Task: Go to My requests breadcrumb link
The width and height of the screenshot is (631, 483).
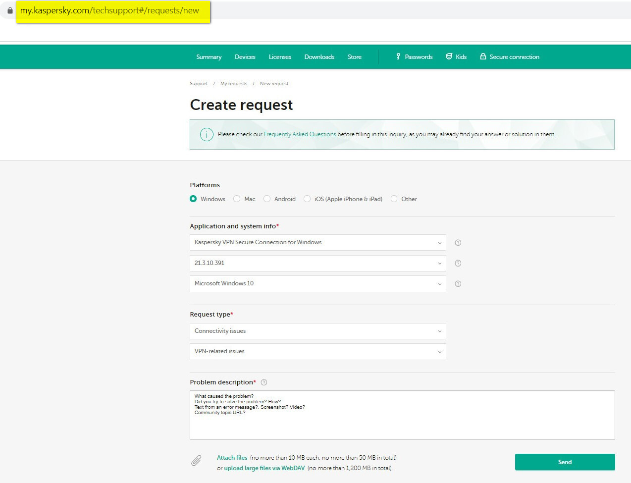Action: [234, 84]
